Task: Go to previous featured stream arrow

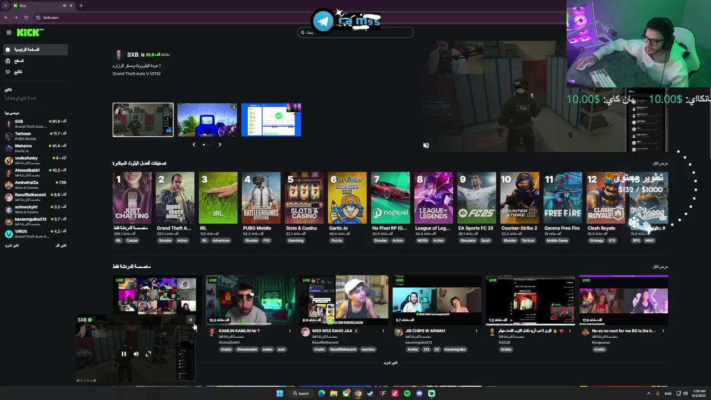Action: click(x=194, y=144)
